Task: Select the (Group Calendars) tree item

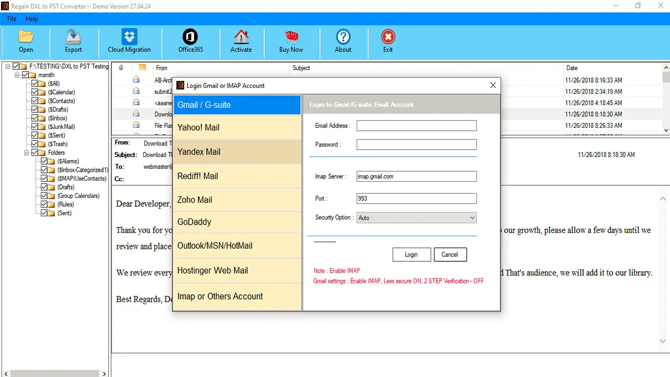Action: click(79, 196)
